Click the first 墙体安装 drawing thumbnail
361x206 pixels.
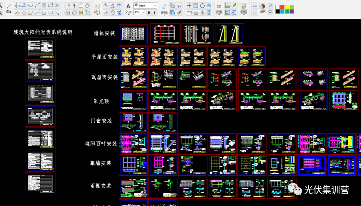point(133,34)
